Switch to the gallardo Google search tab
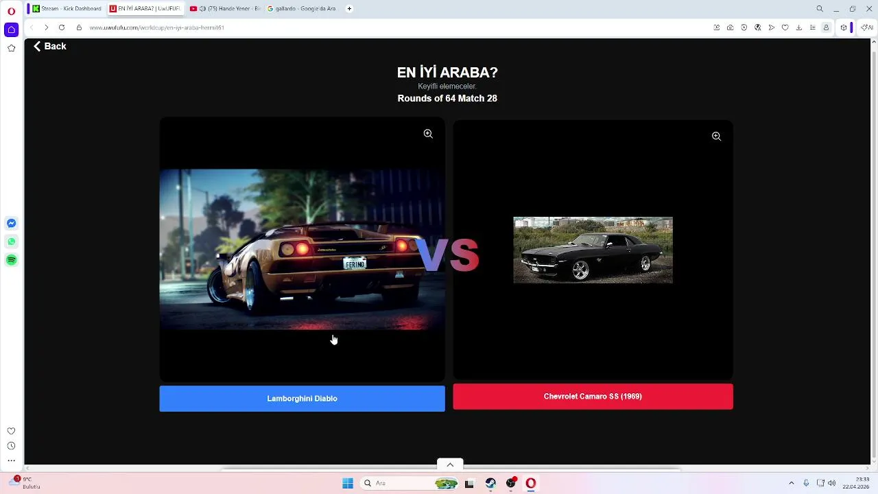The image size is (878, 494). point(302,9)
